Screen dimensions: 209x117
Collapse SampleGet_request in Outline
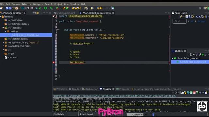tap(172, 58)
